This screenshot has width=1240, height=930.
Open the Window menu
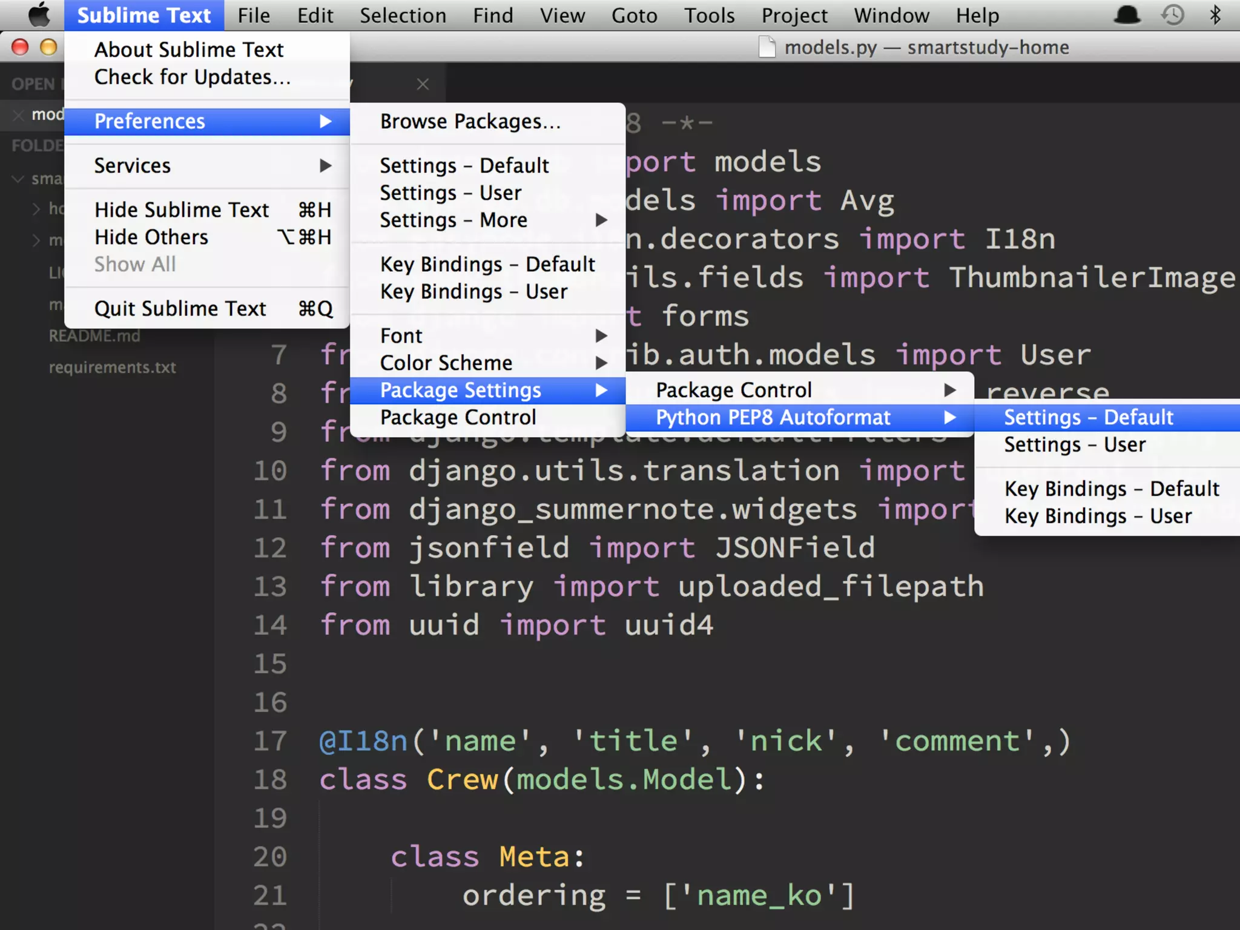pyautogui.click(x=892, y=15)
